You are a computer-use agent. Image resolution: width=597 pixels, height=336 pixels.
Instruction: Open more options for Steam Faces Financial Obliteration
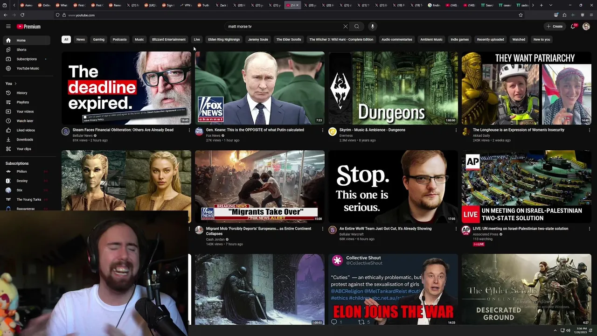tap(189, 130)
